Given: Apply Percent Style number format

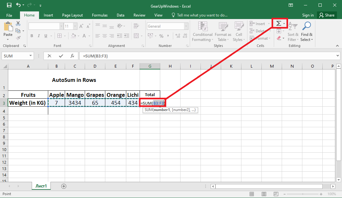Looking at the screenshot, I should (x=161, y=36).
